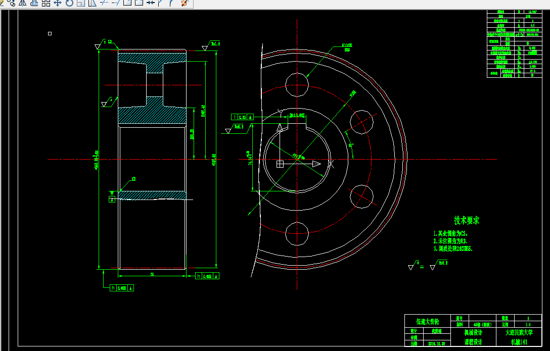Select the Copy tool in the modify toolbar
This screenshot has width=550, height=351.
click(x=11, y=3)
